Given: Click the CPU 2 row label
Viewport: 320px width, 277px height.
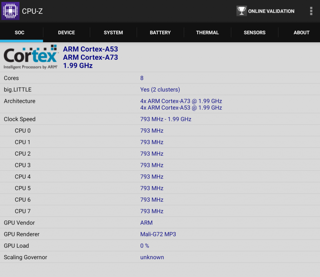Looking at the screenshot, I should coord(22,154).
